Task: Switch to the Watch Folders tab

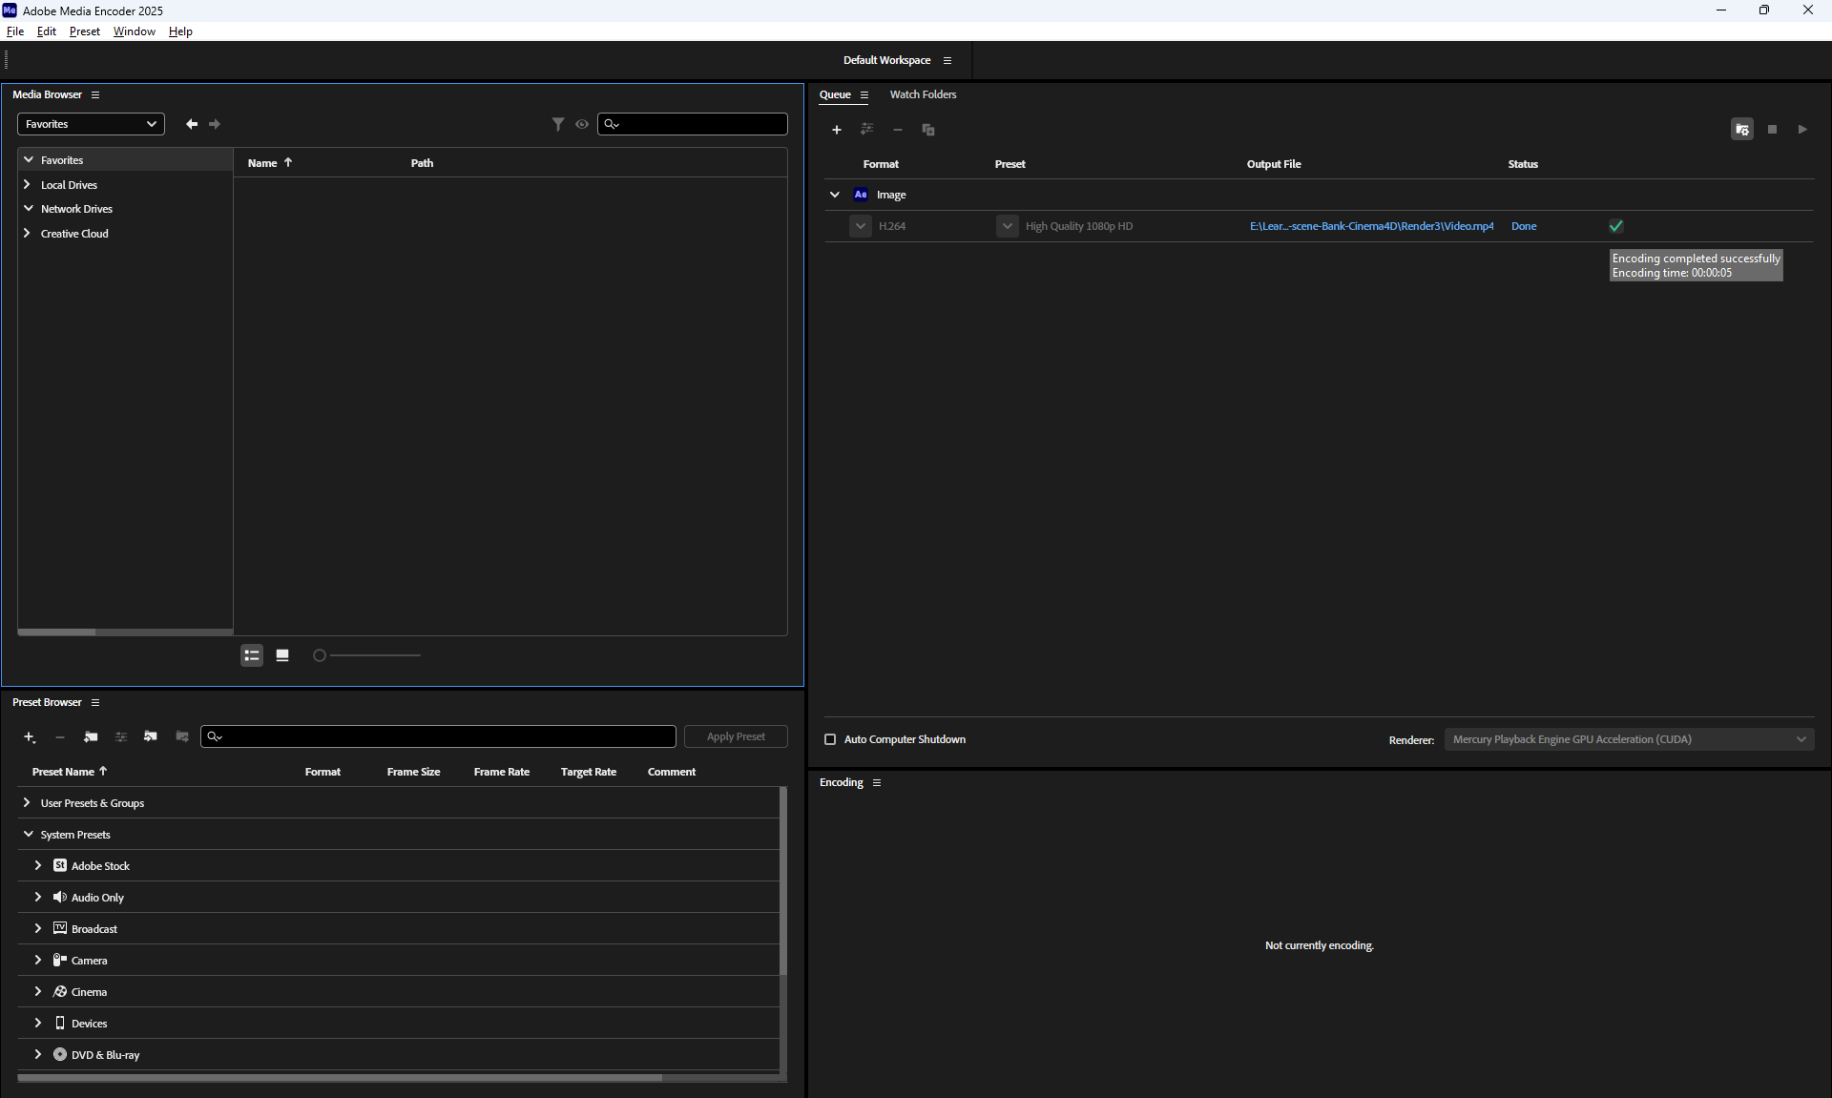Action: coord(923,94)
